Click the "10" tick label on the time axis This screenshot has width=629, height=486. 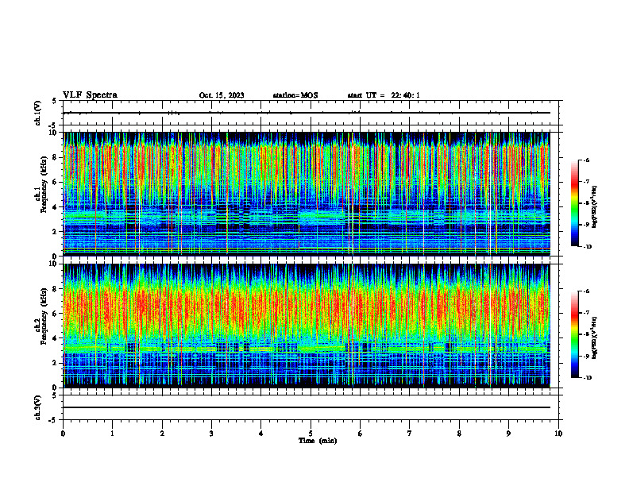click(x=558, y=434)
